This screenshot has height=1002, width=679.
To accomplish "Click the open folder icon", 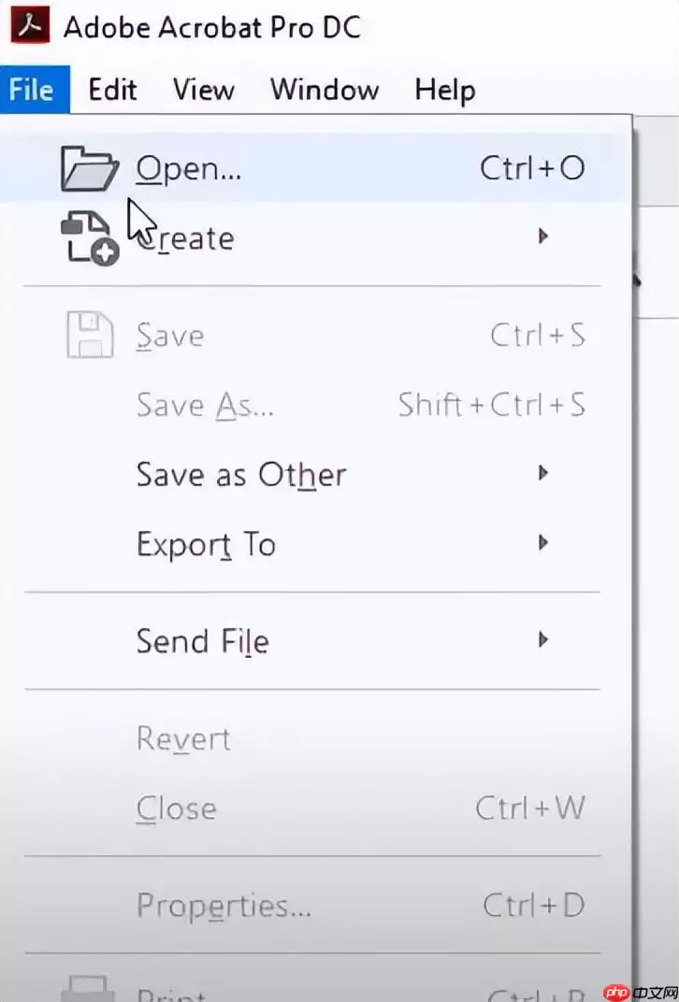I will [90, 168].
